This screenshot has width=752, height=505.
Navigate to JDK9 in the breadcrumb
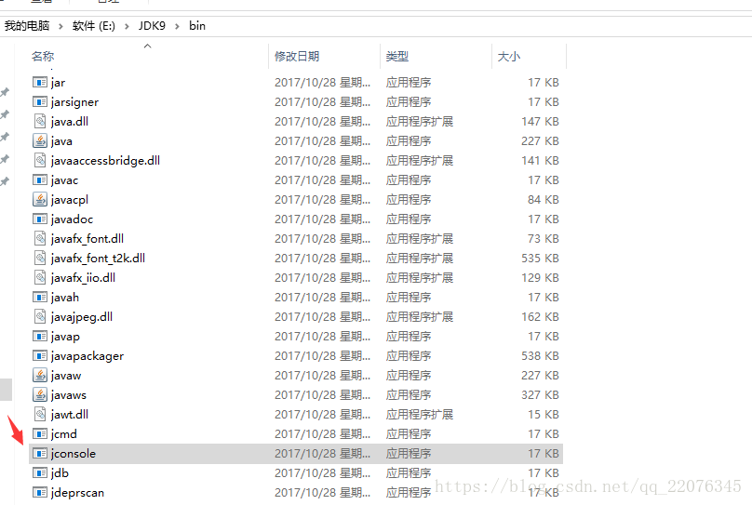tap(152, 26)
